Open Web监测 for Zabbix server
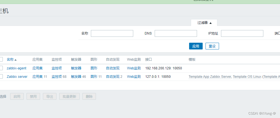This screenshot has height=118, width=280. point(134,77)
